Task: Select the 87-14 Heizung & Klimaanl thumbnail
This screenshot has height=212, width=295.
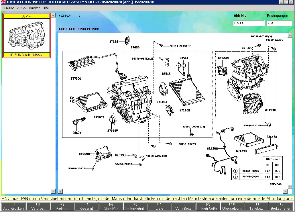Action: pyautogui.click(x=27, y=36)
